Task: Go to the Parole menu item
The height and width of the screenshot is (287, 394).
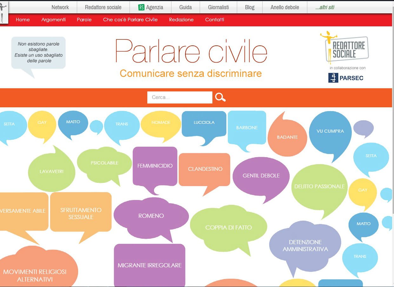Action: 84,20
